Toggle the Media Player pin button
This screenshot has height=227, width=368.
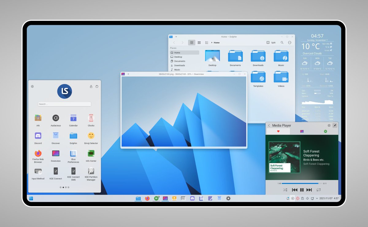(x=335, y=125)
